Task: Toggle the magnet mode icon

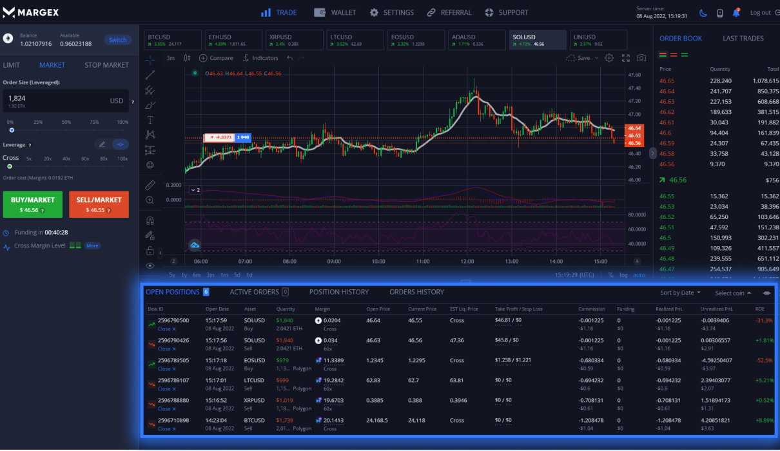Action: click(150, 220)
